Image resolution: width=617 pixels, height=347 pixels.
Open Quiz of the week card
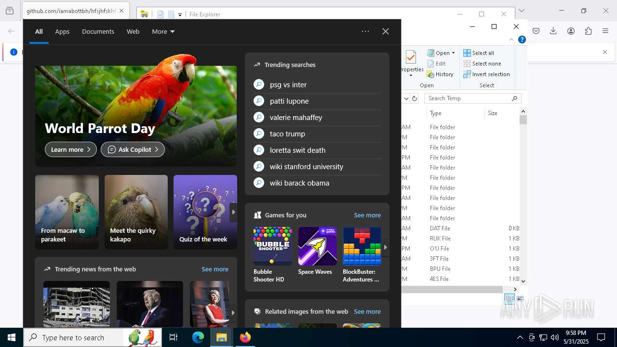[x=205, y=212]
